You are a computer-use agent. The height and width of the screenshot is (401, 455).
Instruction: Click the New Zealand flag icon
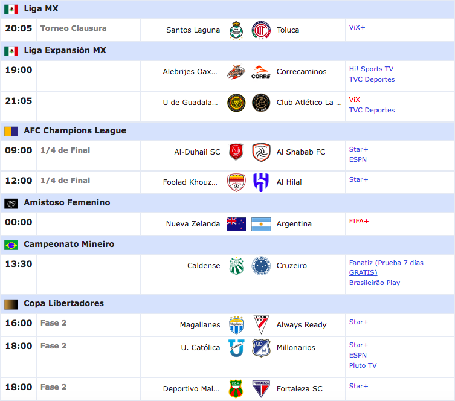click(236, 224)
